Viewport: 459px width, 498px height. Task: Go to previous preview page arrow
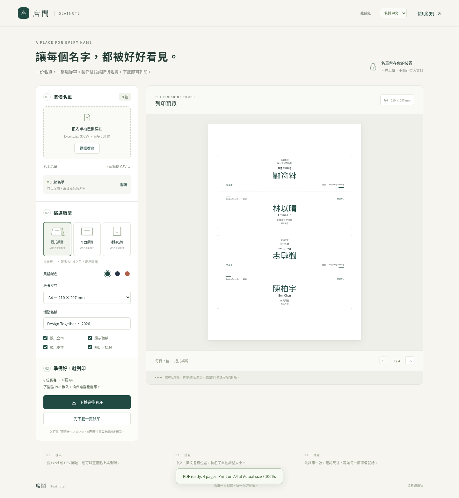383,361
